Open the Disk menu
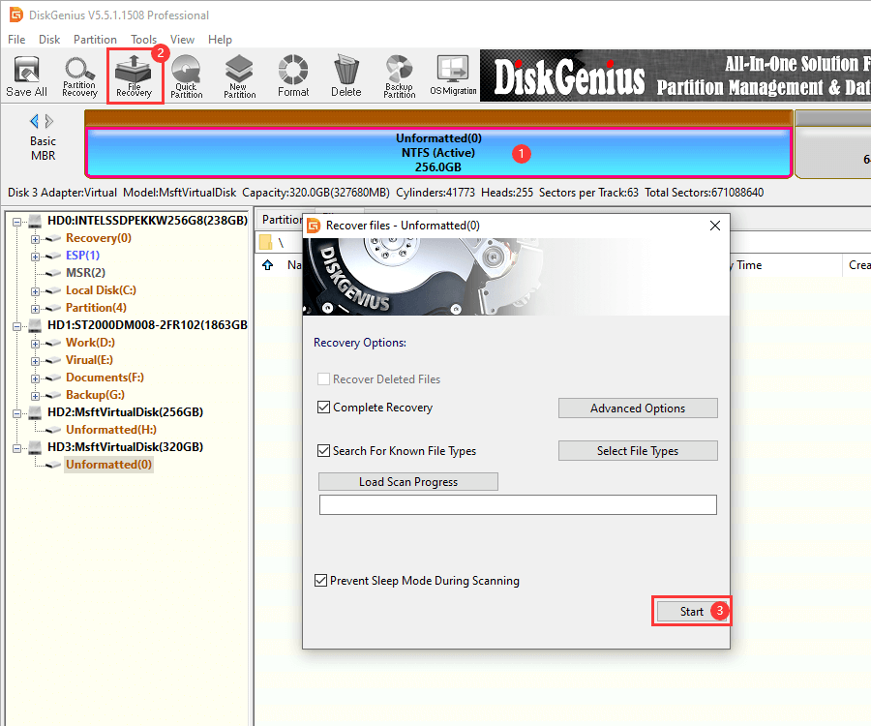The width and height of the screenshot is (871, 726). click(49, 40)
